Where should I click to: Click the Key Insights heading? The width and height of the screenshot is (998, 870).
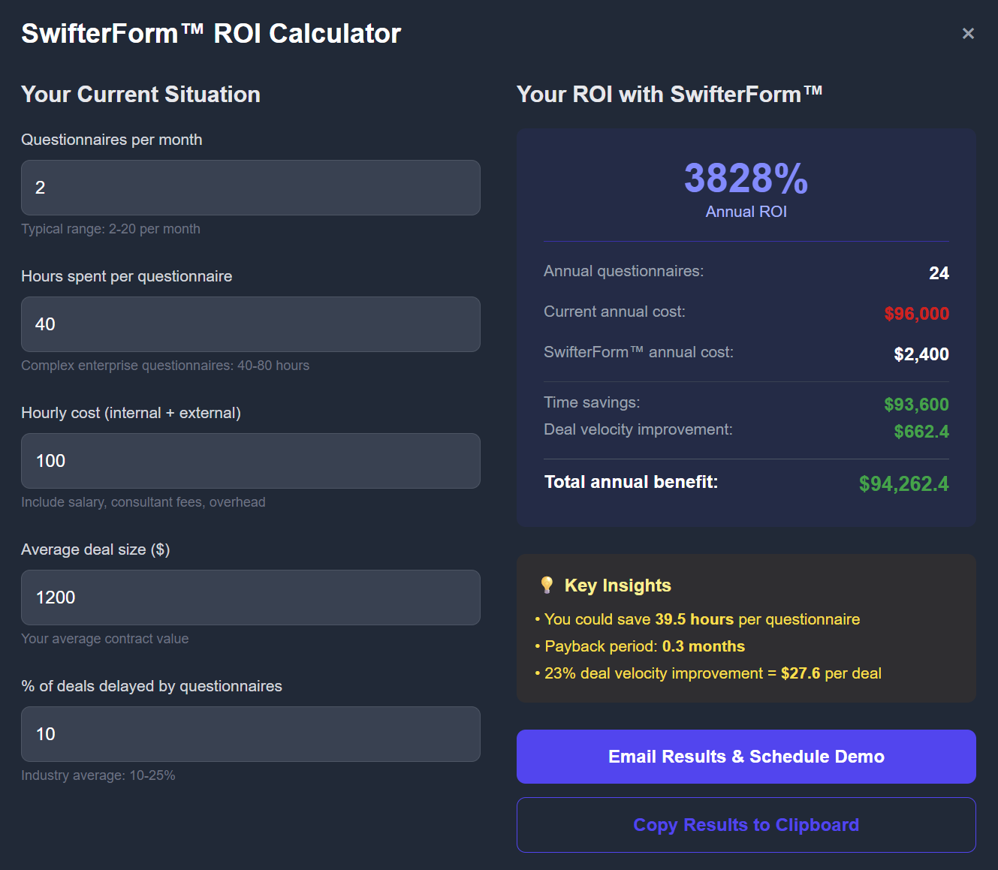[618, 586]
